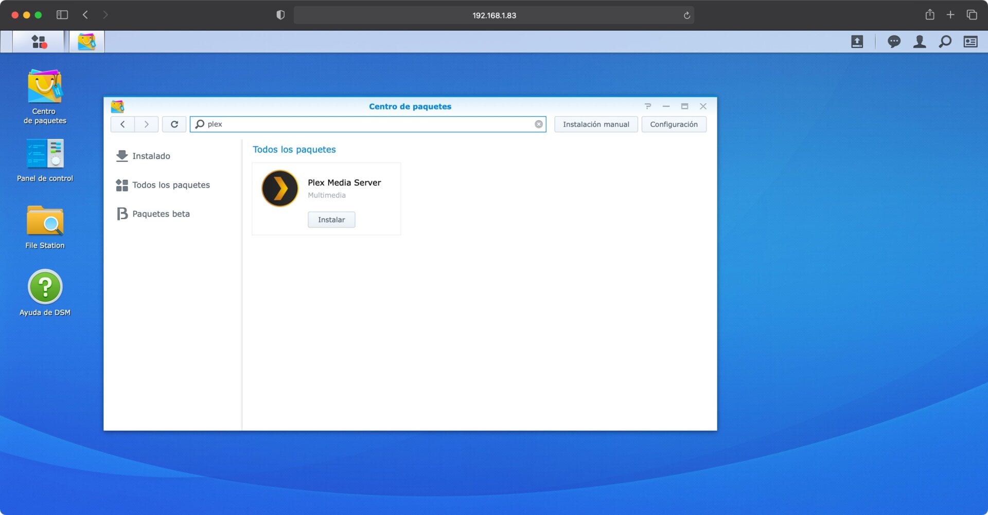This screenshot has height=515, width=988.
Task: Open the Configuración button
Action: click(x=673, y=124)
